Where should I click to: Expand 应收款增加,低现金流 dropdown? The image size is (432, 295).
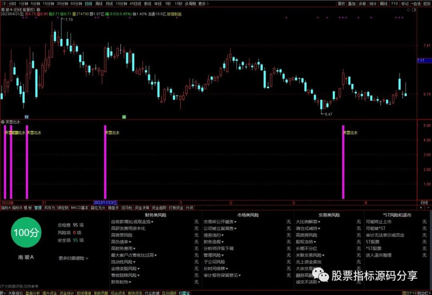(132, 222)
